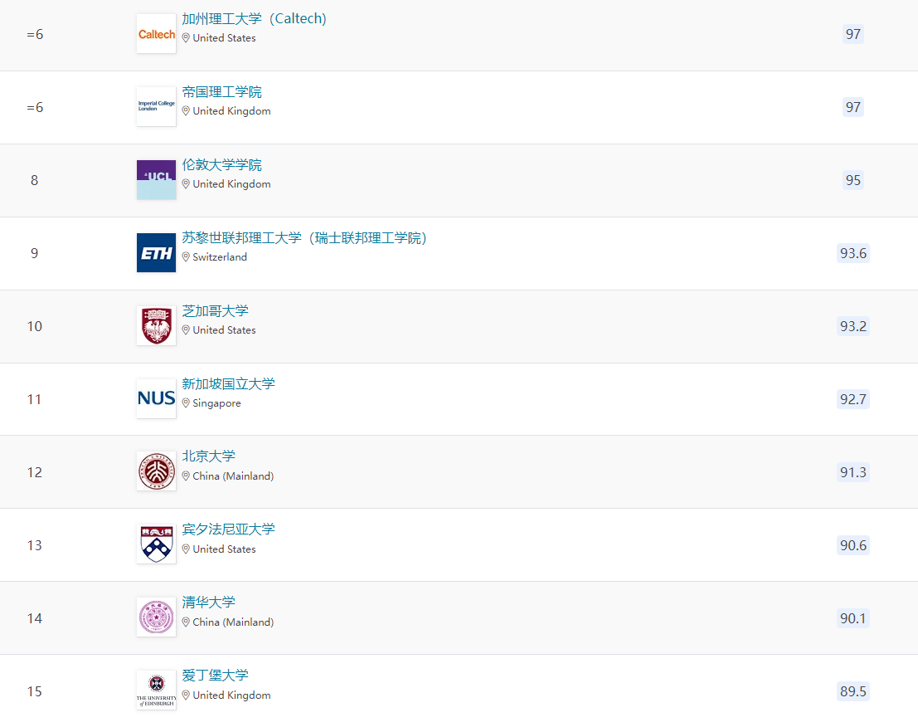
Task: Select the score 90.1 badge
Action: [853, 618]
